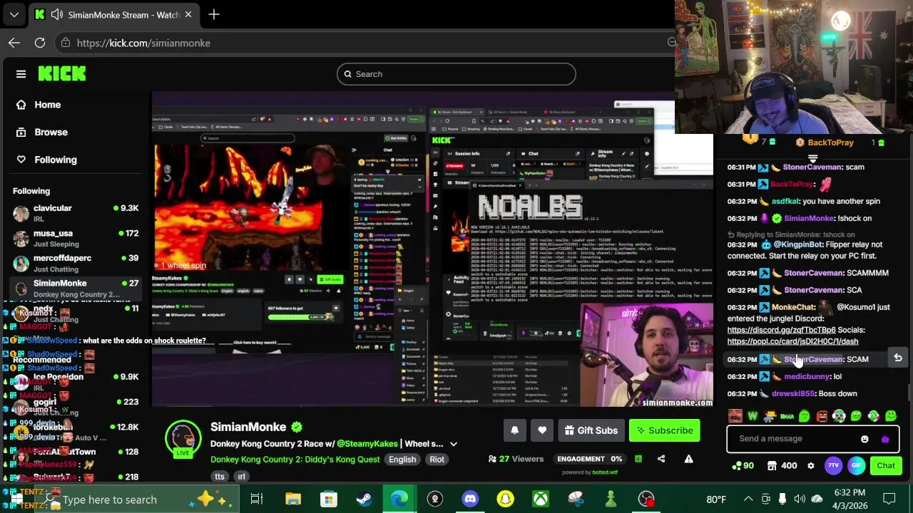Open popl.co card link in chat
Viewport: 913px width, 513px height.
click(x=792, y=342)
